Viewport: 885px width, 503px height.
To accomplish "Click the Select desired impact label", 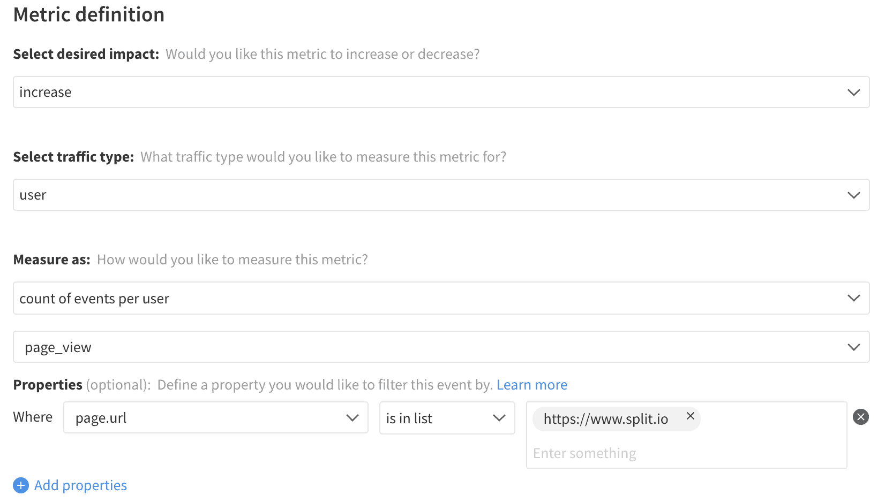I will (x=86, y=54).
